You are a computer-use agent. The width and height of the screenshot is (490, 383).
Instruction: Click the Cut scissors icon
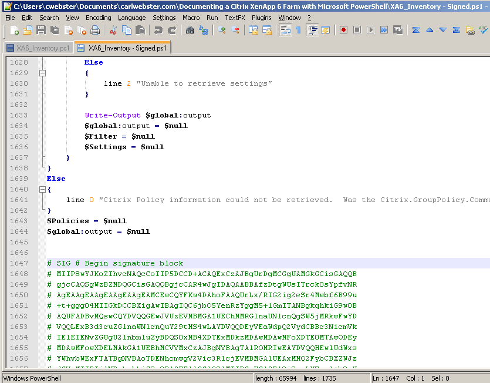pyautogui.click(x=114, y=30)
